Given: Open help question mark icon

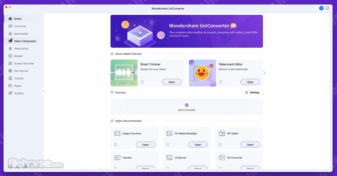Looking at the screenshot, I should 10,167.
